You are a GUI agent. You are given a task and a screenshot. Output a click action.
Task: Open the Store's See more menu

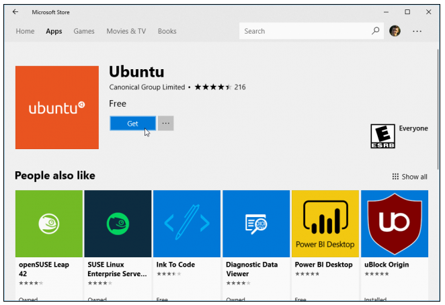[x=417, y=31]
